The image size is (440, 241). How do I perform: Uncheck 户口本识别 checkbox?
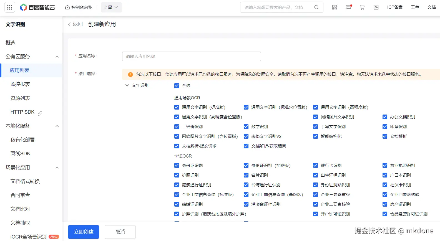[x=385, y=175]
